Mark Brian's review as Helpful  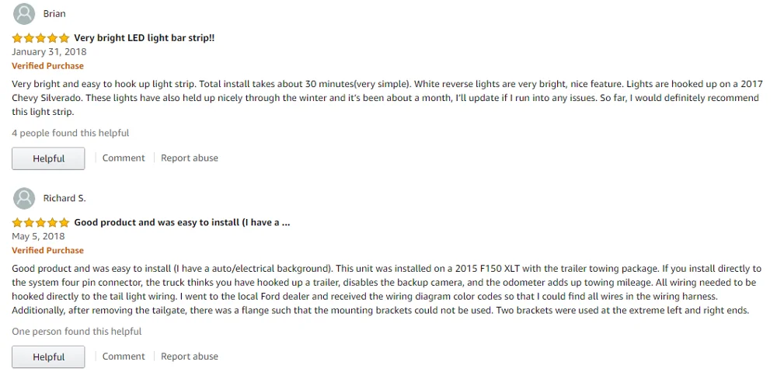pyautogui.click(x=48, y=158)
